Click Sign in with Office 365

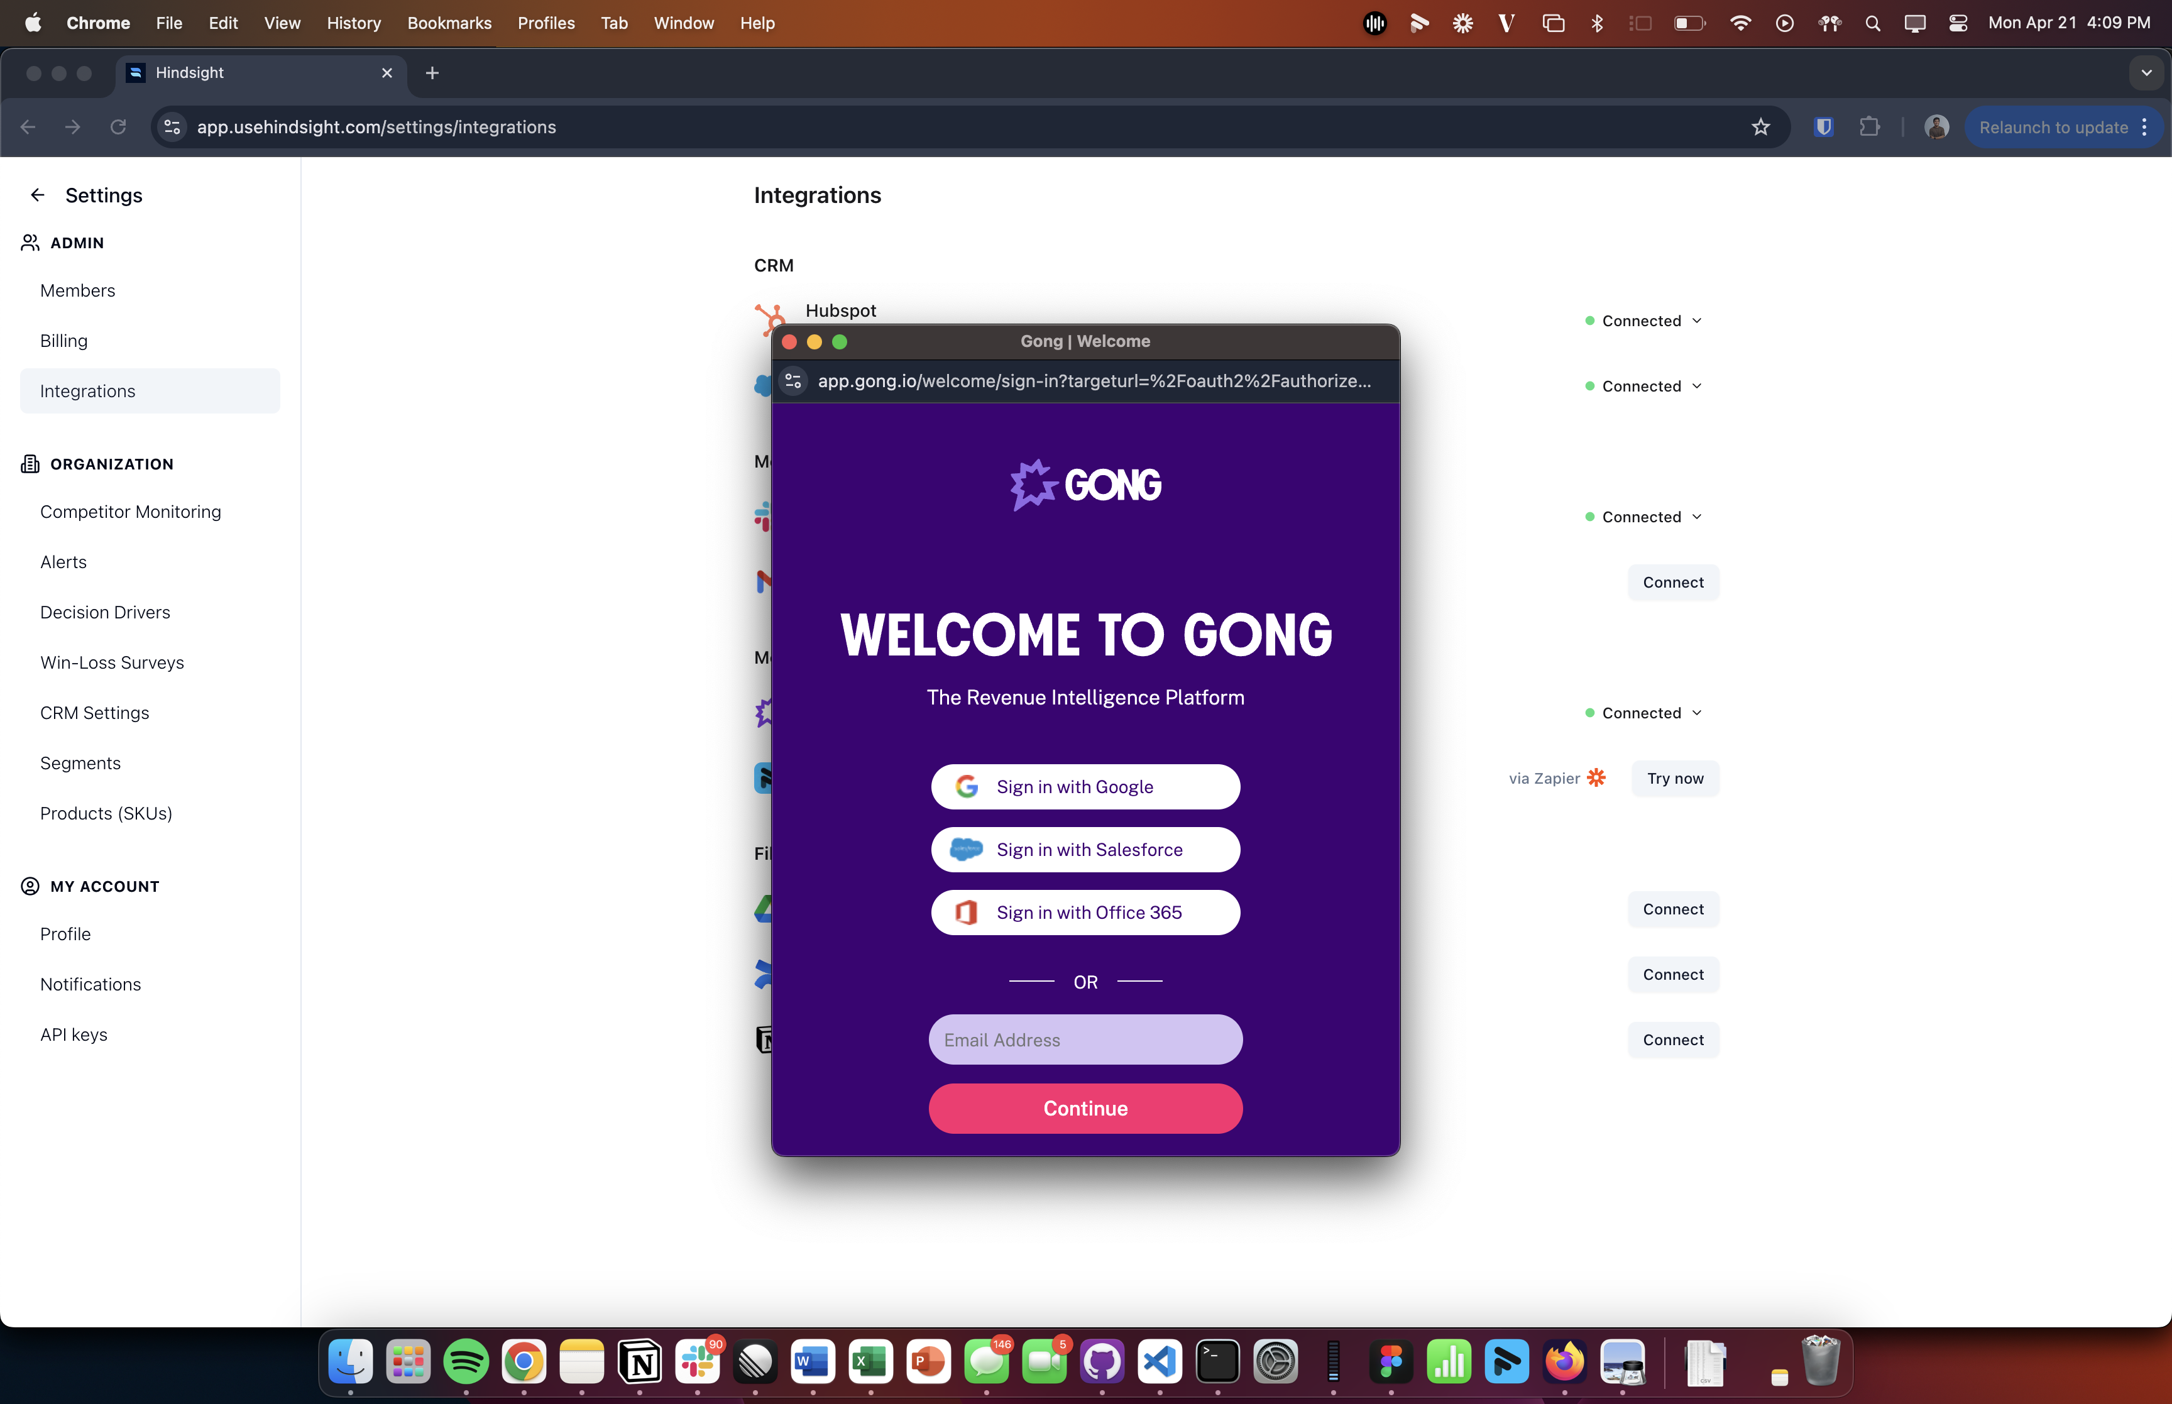[1085, 913]
